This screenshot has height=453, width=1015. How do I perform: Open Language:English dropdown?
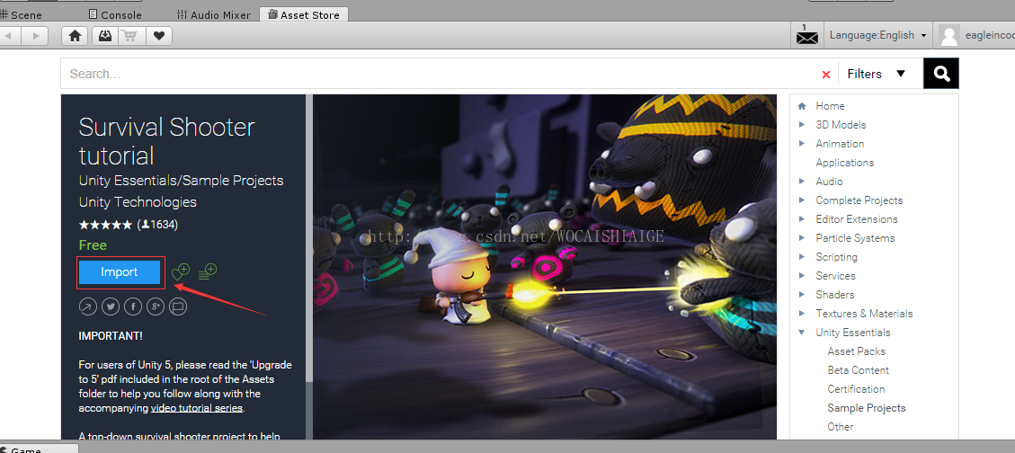[x=877, y=35]
